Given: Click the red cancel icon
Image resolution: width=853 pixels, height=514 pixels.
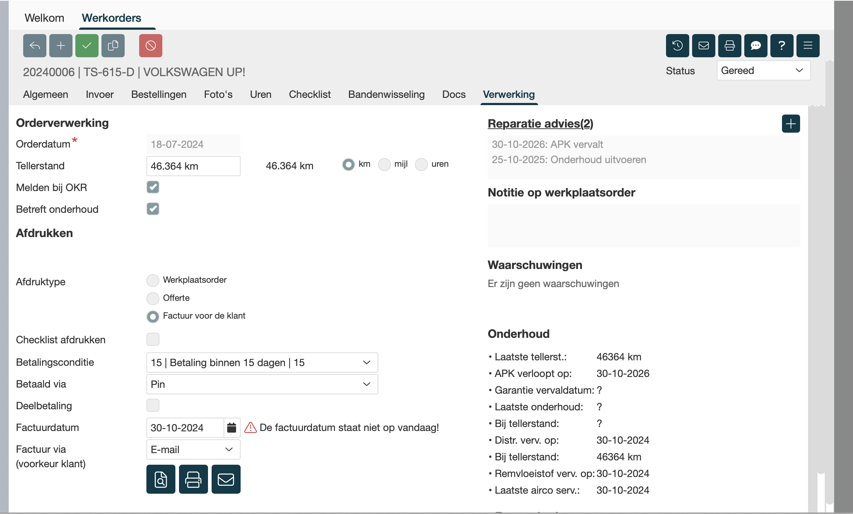Looking at the screenshot, I should (151, 46).
